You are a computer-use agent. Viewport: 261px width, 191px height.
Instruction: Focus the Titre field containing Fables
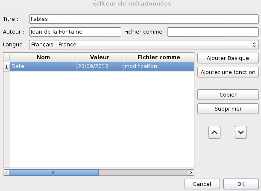pyautogui.click(x=144, y=19)
